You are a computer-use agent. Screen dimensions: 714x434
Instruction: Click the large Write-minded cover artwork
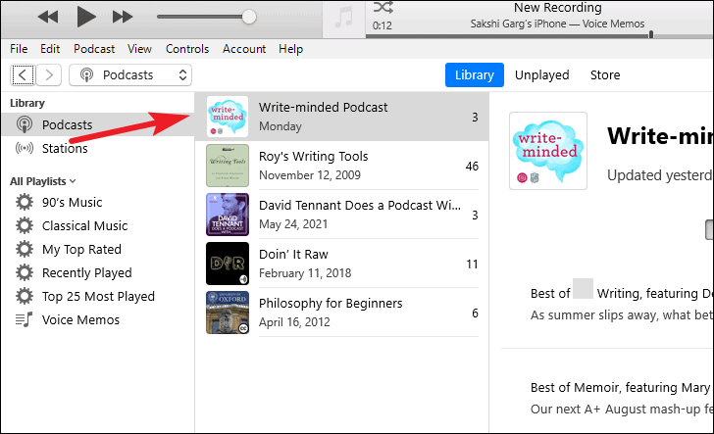tap(548, 151)
